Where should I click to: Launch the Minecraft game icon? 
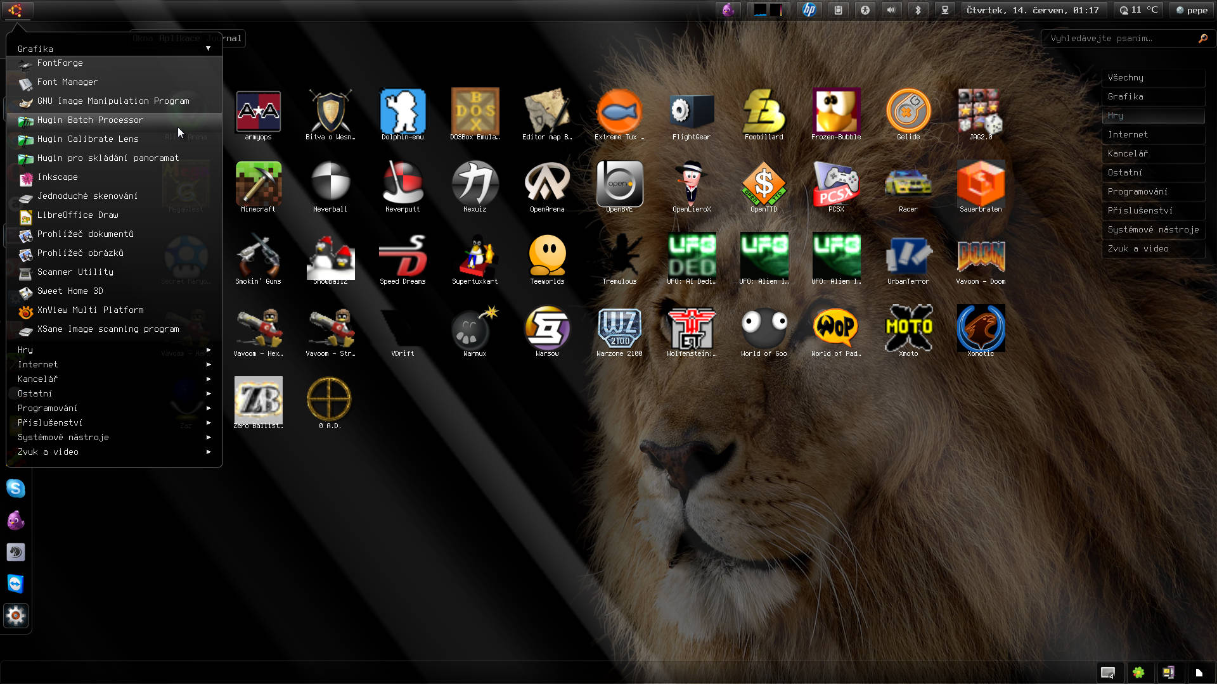[258, 184]
